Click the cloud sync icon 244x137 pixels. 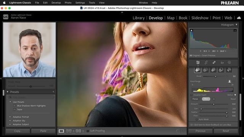point(239,18)
